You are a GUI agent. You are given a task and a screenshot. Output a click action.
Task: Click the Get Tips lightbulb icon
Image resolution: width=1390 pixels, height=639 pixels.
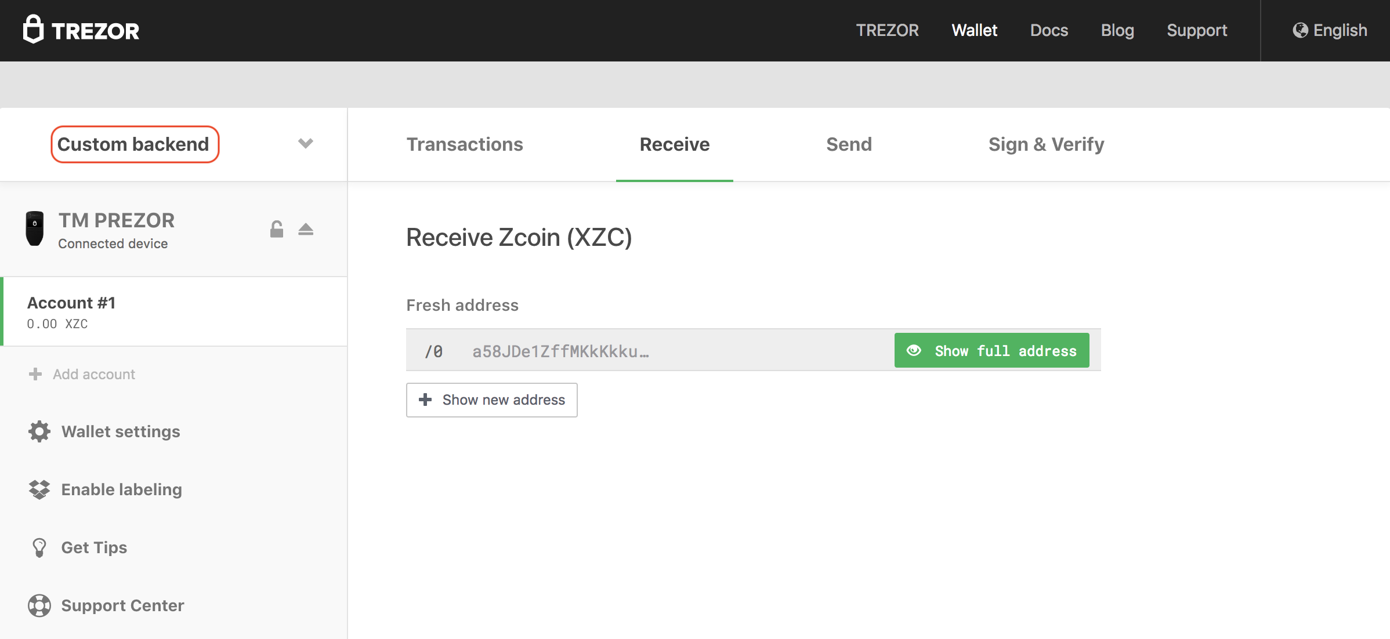[x=39, y=547]
